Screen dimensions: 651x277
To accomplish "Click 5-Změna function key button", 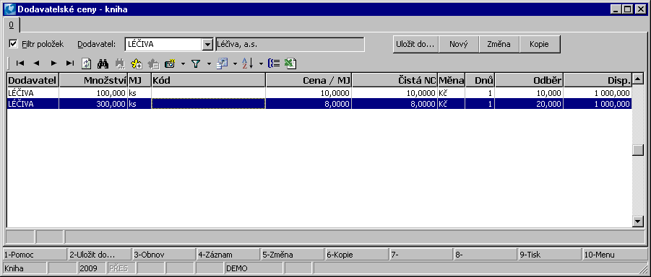I will 293,255.
